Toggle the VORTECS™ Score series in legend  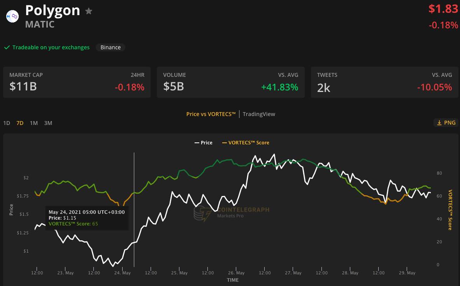(246, 143)
